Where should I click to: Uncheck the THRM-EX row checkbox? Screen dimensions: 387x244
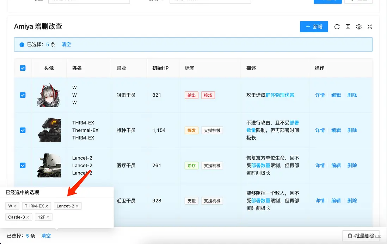click(23, 130)
